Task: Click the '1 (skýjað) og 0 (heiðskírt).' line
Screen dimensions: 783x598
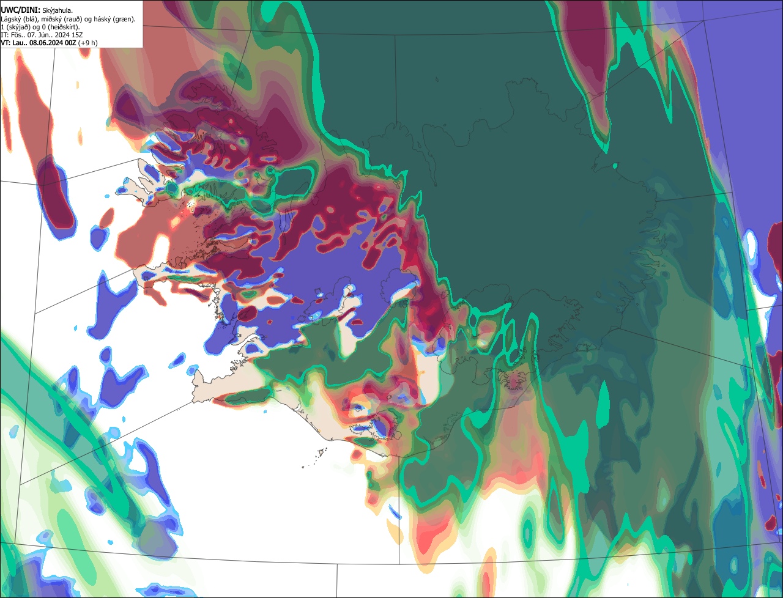Action: tap(40, 27)
